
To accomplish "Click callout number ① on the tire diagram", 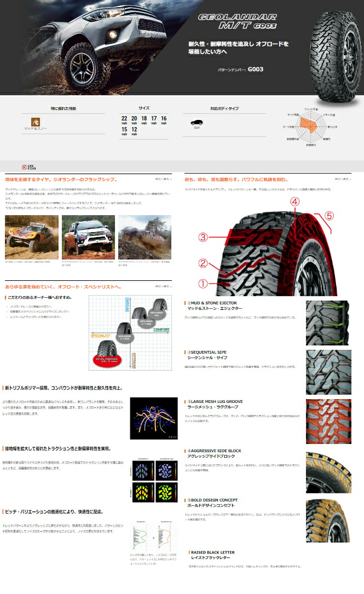I will pos(203,284).
